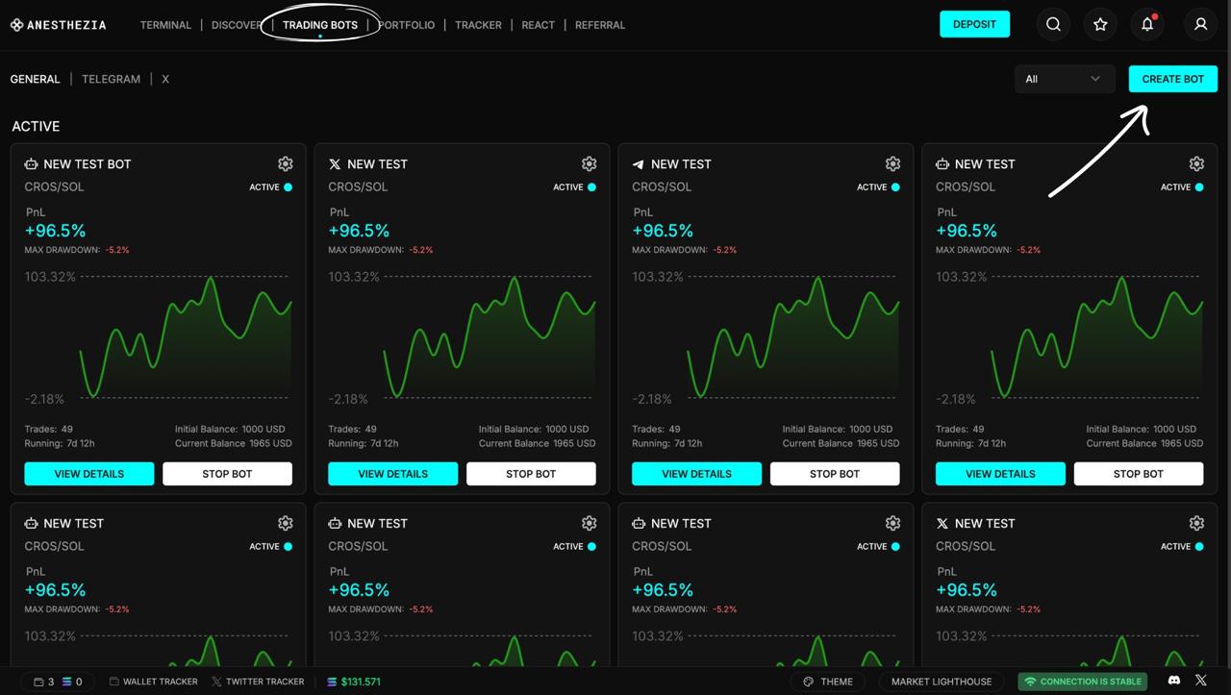This screenshot has height=695, width=1231.
Task: Click Anesthezia logo in top left
Action: pos(59,25)
